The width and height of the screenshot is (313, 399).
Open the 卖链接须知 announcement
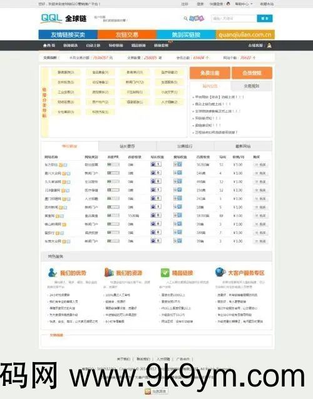[x=208, y=126]
